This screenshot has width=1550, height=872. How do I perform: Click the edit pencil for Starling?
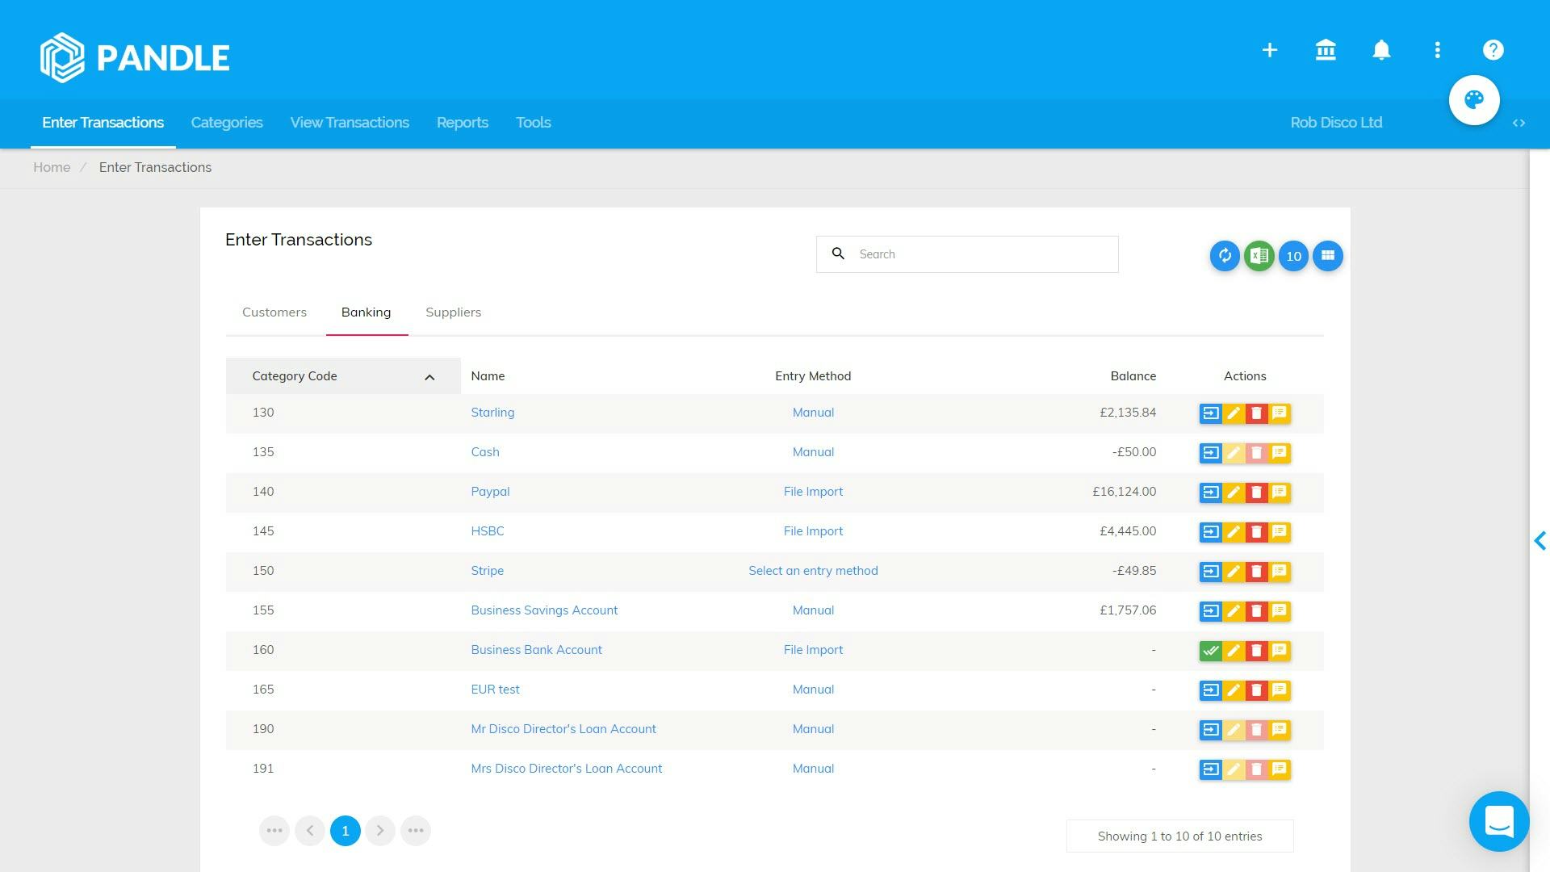pos(1234,413)
